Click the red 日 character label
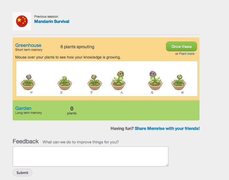This screenshot has width=229, height=180. [x=61, y=93]
